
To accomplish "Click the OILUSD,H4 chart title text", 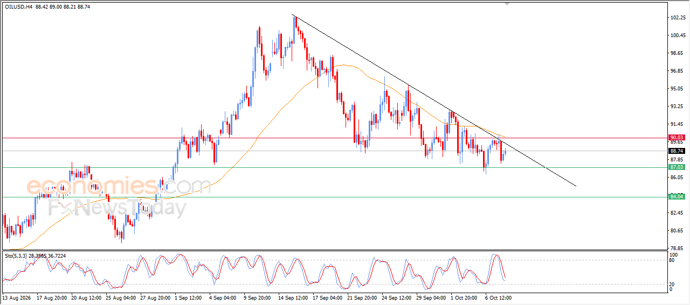I will click(x=19, y=7).
